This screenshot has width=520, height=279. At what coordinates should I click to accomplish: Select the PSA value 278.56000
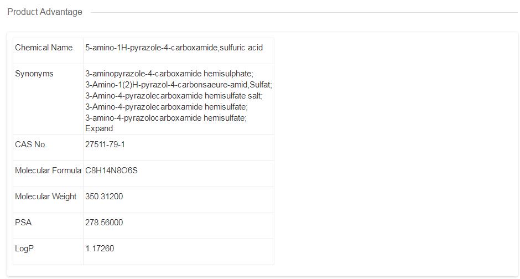pos(104,223)
